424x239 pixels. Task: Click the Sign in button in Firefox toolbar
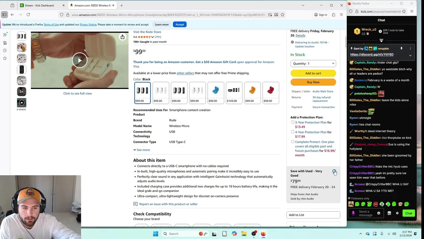321,15
